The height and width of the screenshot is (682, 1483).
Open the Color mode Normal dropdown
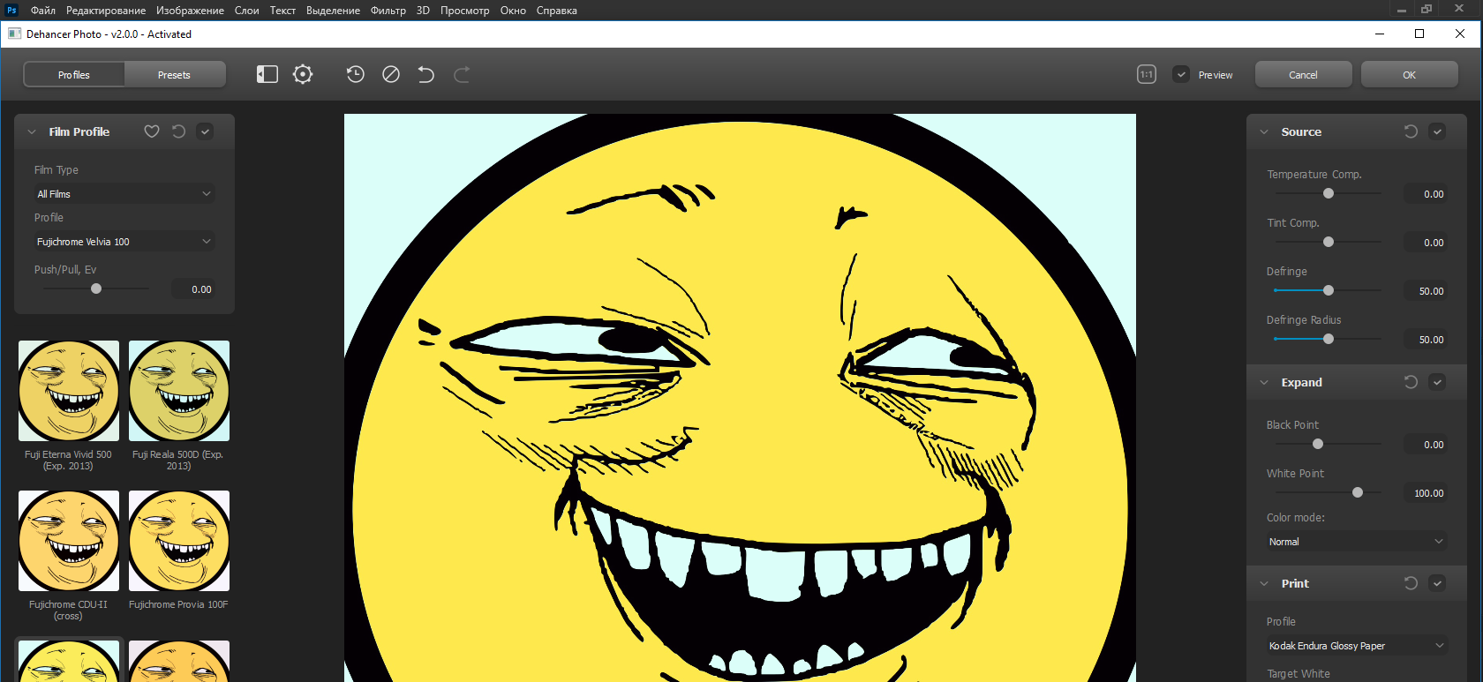[x=1356, y=541]
